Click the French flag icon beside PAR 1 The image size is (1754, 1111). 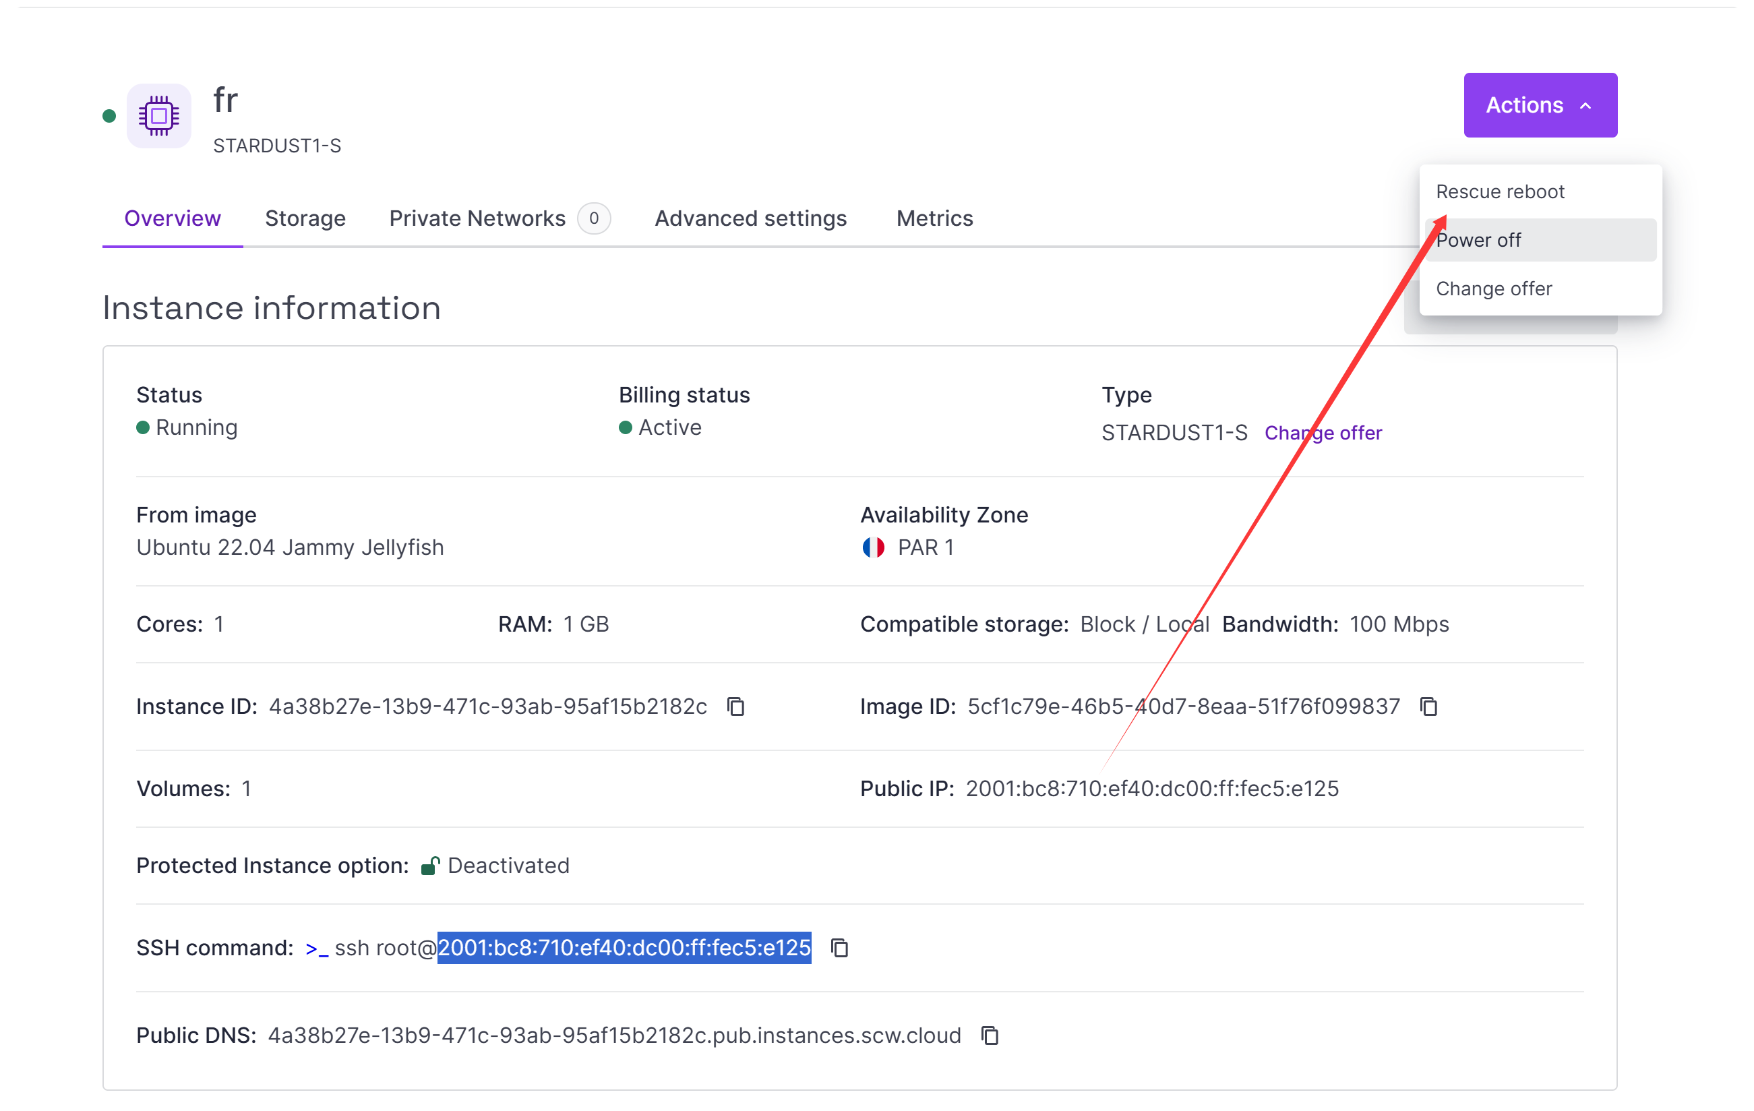click(874, 547)
